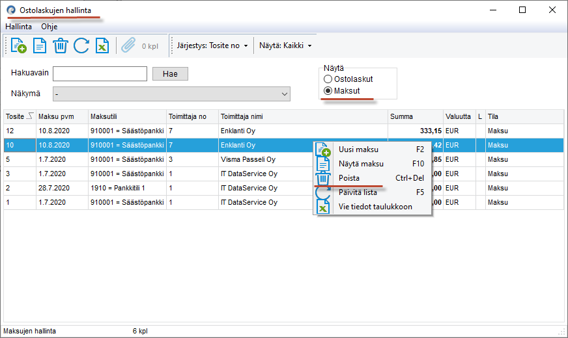Open the Järjestys: Tosite no dropdown
Viewport: 568px width, 338px height.
pos(212,45)
